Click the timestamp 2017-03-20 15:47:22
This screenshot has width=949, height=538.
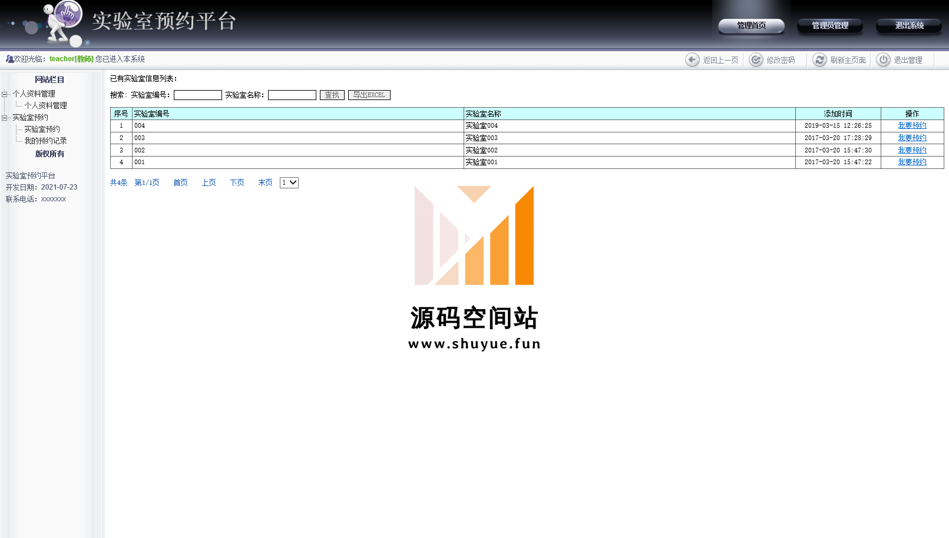pyautogui.click(x=838, y=162)
